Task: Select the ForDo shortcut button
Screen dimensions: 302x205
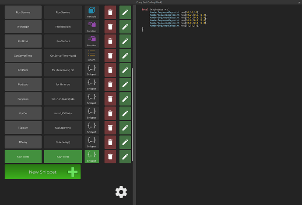Action: pos(23,113)
